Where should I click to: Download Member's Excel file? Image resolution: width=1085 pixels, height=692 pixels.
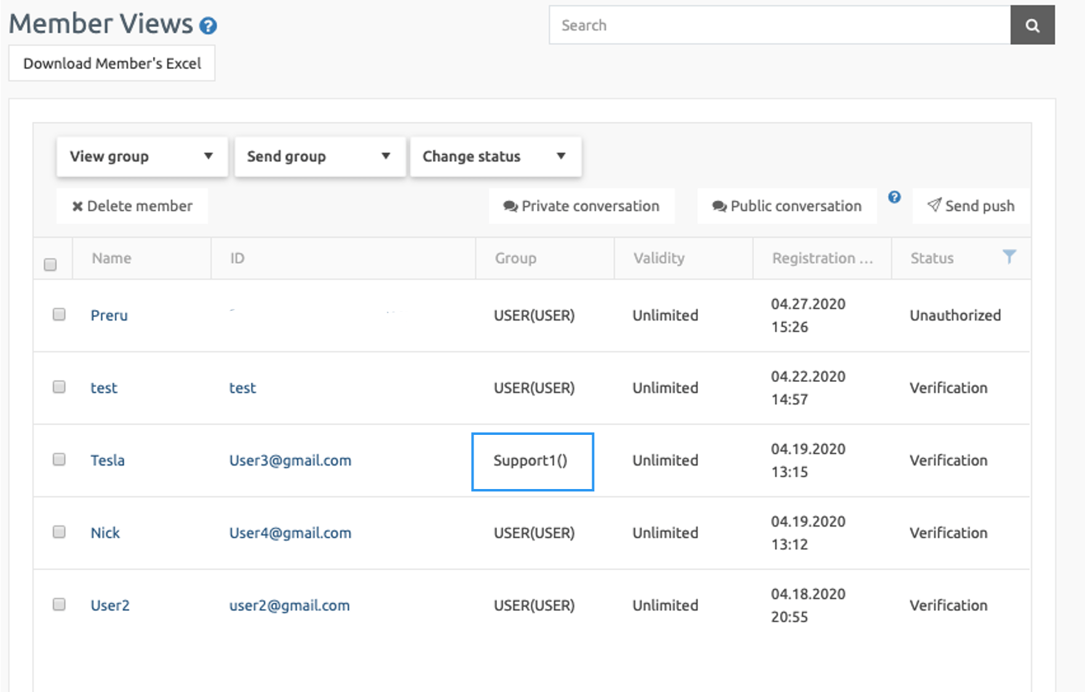point(112,63)
